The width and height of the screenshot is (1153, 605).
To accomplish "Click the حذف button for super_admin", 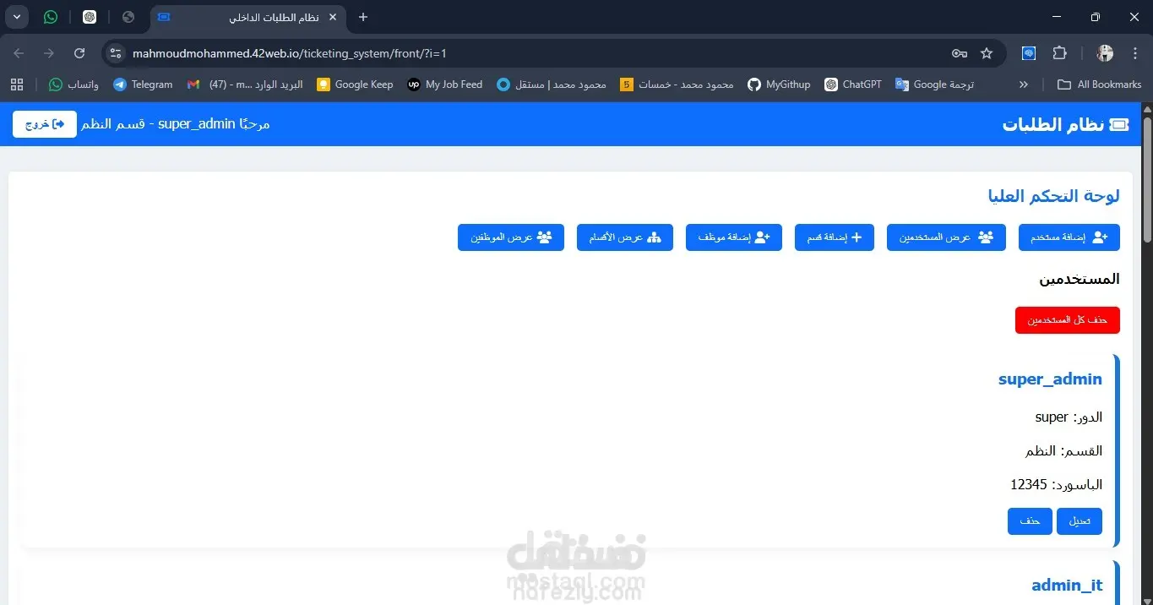I will (x=1030, y=521).
